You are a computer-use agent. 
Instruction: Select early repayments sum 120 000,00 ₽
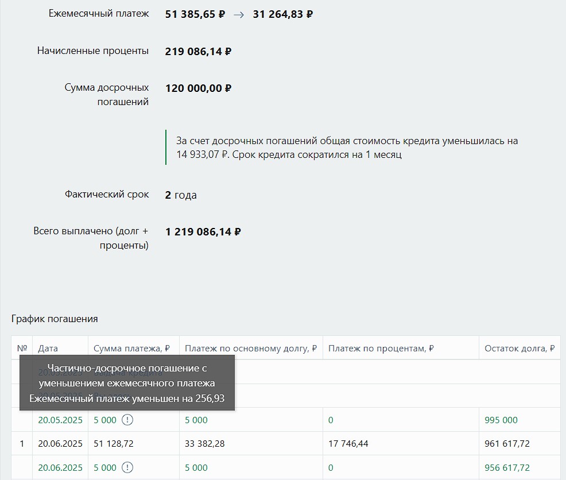tap(198, 88)
